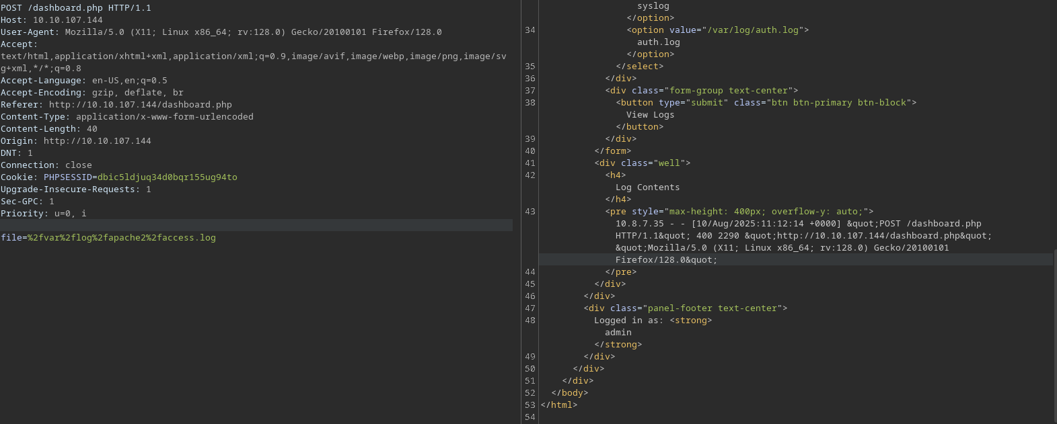Click the Referer header URL

pos(140,105)
